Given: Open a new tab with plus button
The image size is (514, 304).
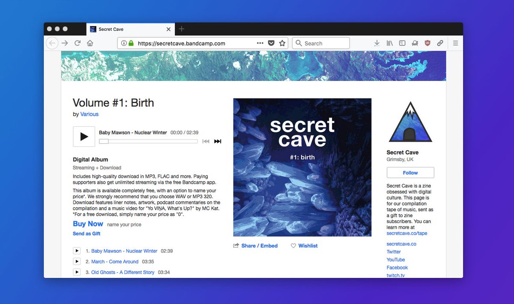Looking at the screenshot, I should (x=182, y=29).
